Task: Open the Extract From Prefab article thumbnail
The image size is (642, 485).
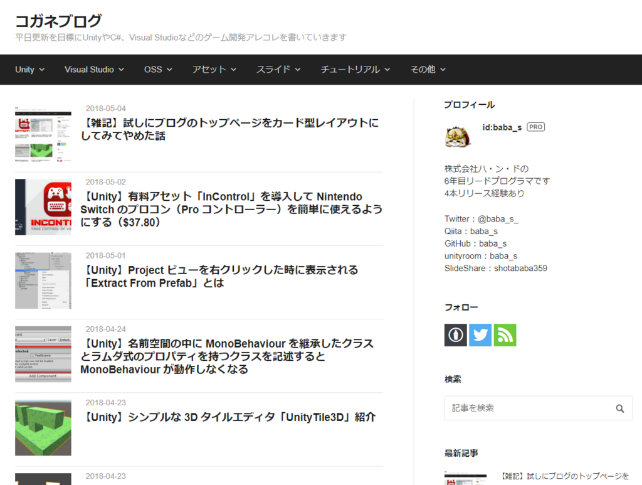Action: (43, 280)
